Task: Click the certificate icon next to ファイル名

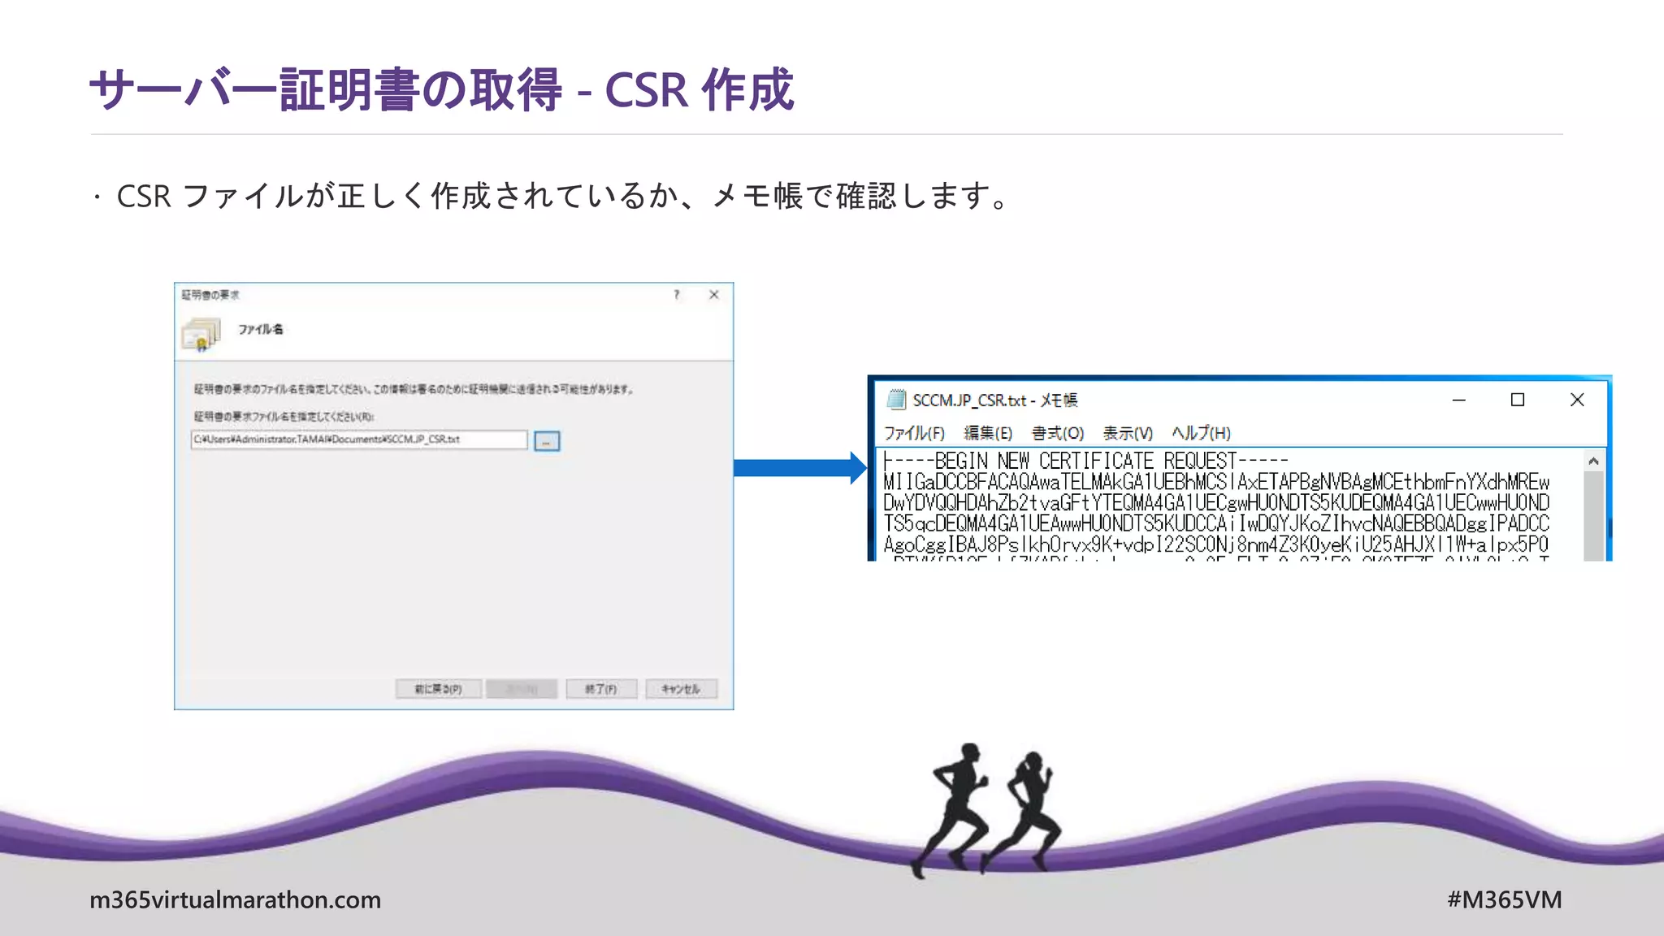Action: pyautogui.click(x=201, y=334)
